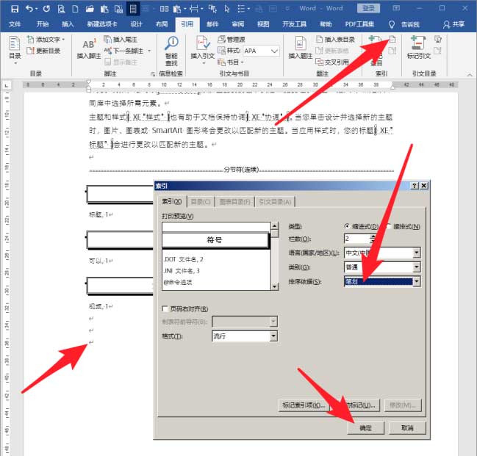
Task: Insert an endnote with 插入尾注
Action: point(121,39)
